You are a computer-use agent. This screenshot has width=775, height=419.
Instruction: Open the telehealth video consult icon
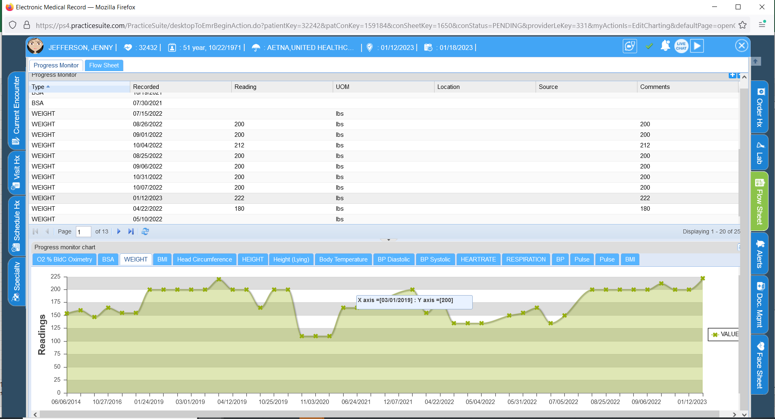[x=630, y=46]
